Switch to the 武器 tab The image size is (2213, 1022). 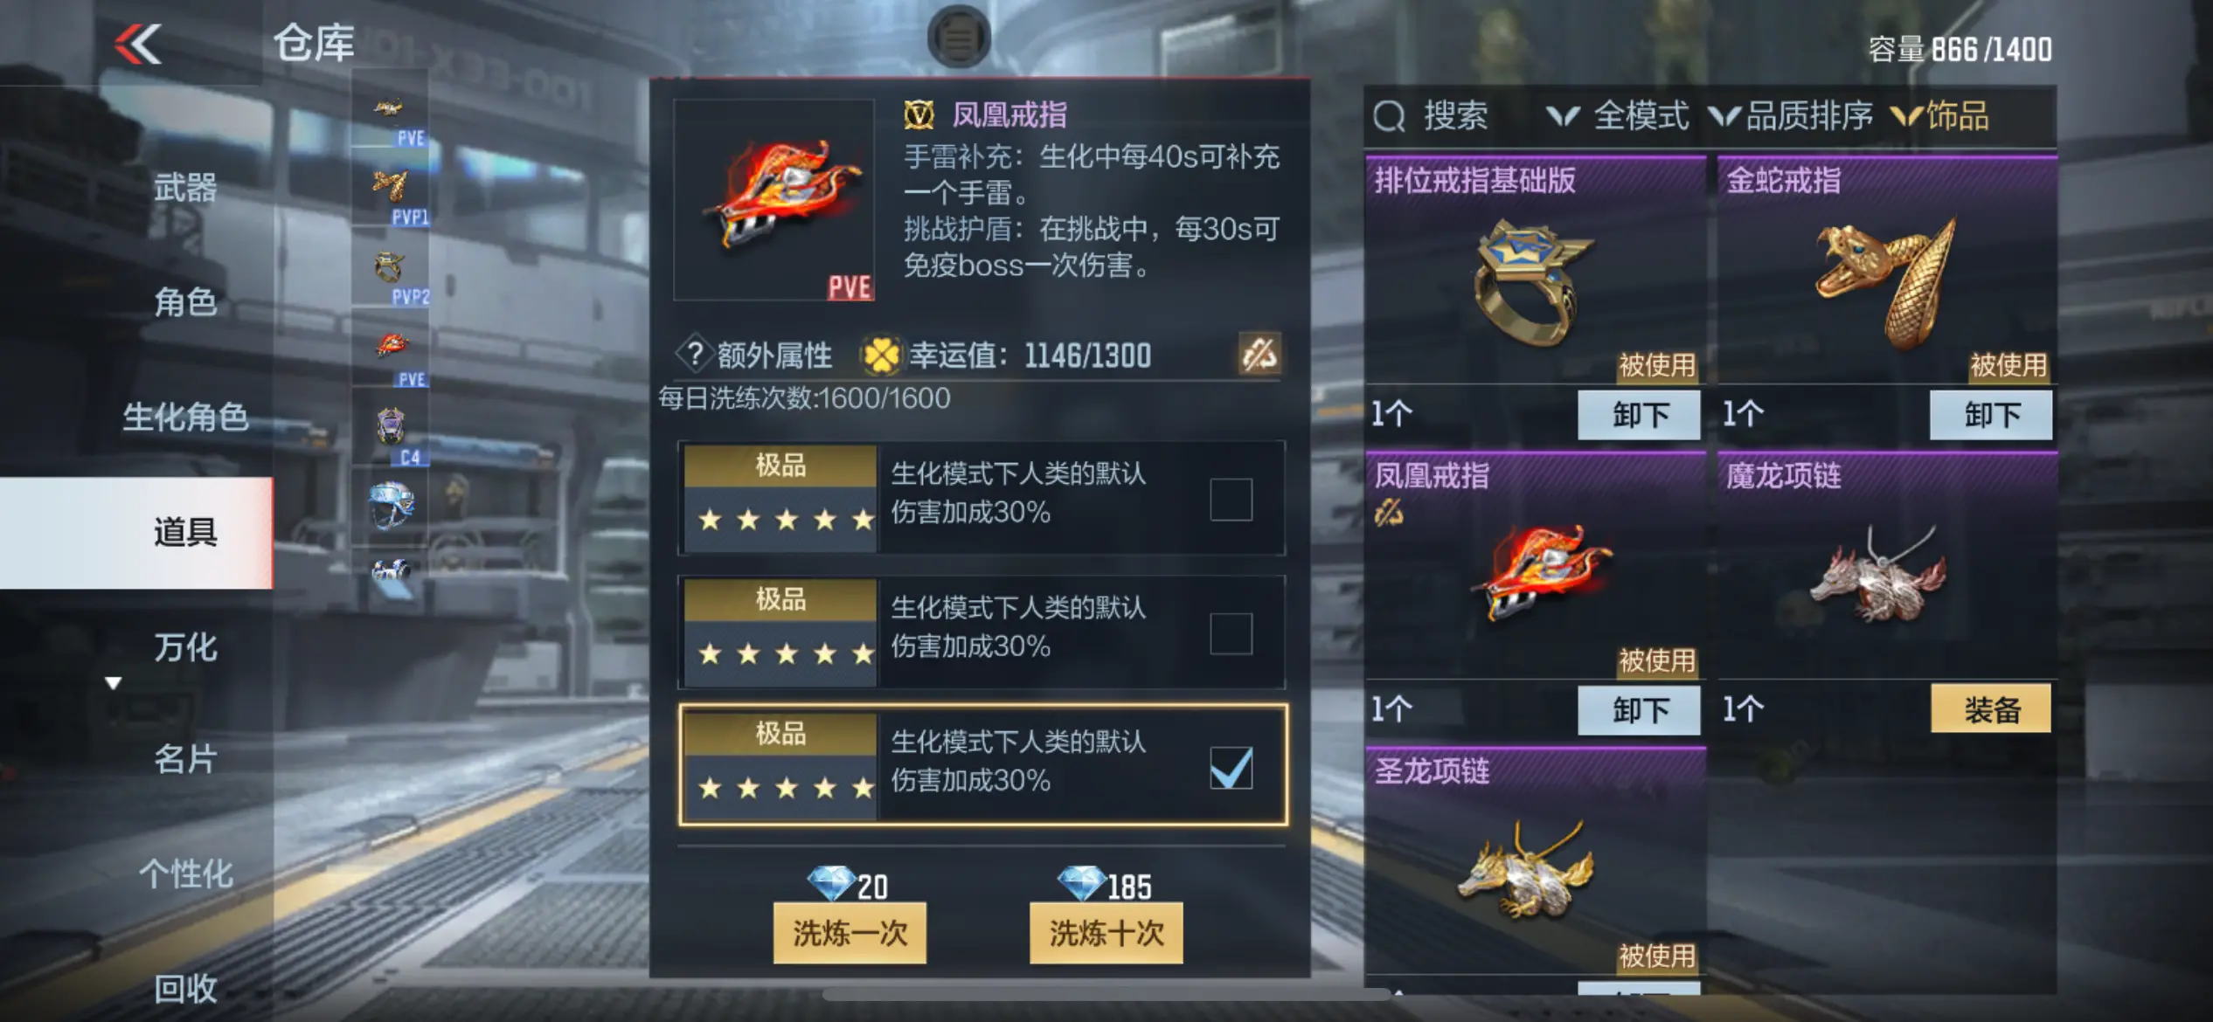[185, 187]
